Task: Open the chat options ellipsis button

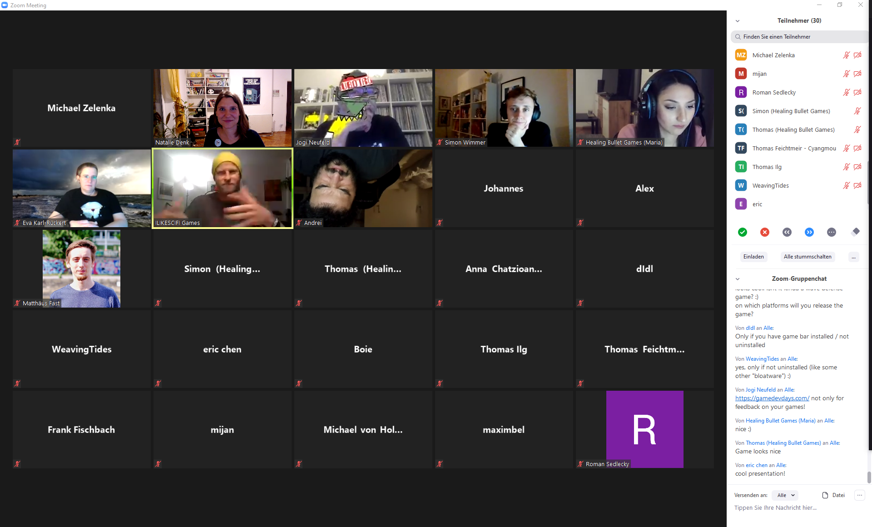Action: 859,495
